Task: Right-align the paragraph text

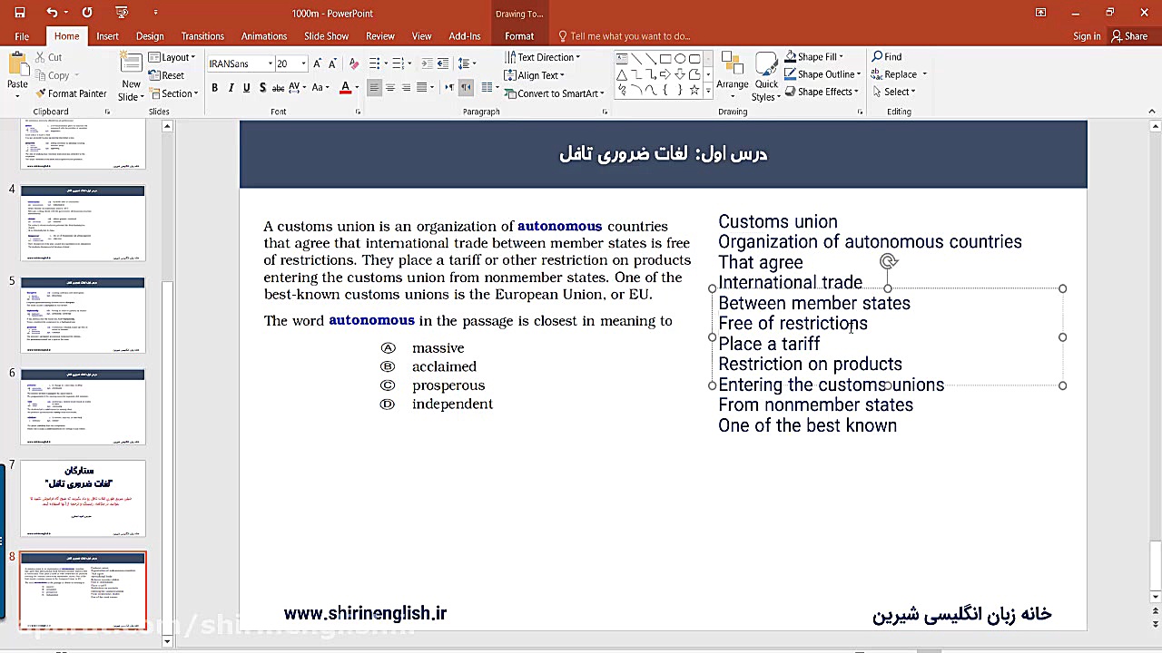Action: [406, 88]
